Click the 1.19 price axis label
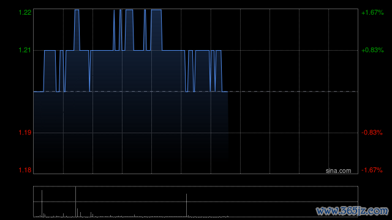Viewport: 392px width, 220px height. point(25,133)
